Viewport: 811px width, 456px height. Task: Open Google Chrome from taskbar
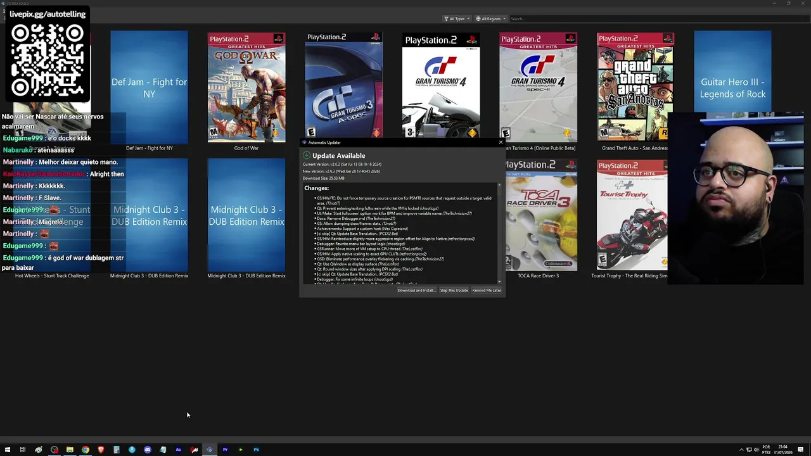(86, 450)
